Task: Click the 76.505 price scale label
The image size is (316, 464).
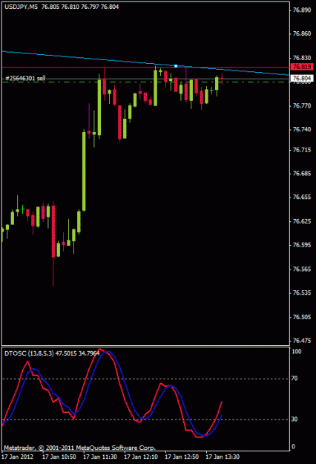Action: [x=301, y=317]
